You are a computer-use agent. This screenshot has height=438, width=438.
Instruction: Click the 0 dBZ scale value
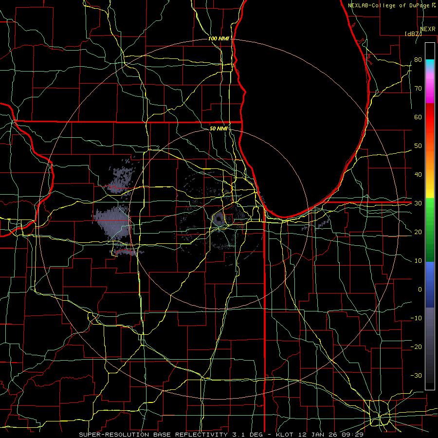tap(420, 290)
